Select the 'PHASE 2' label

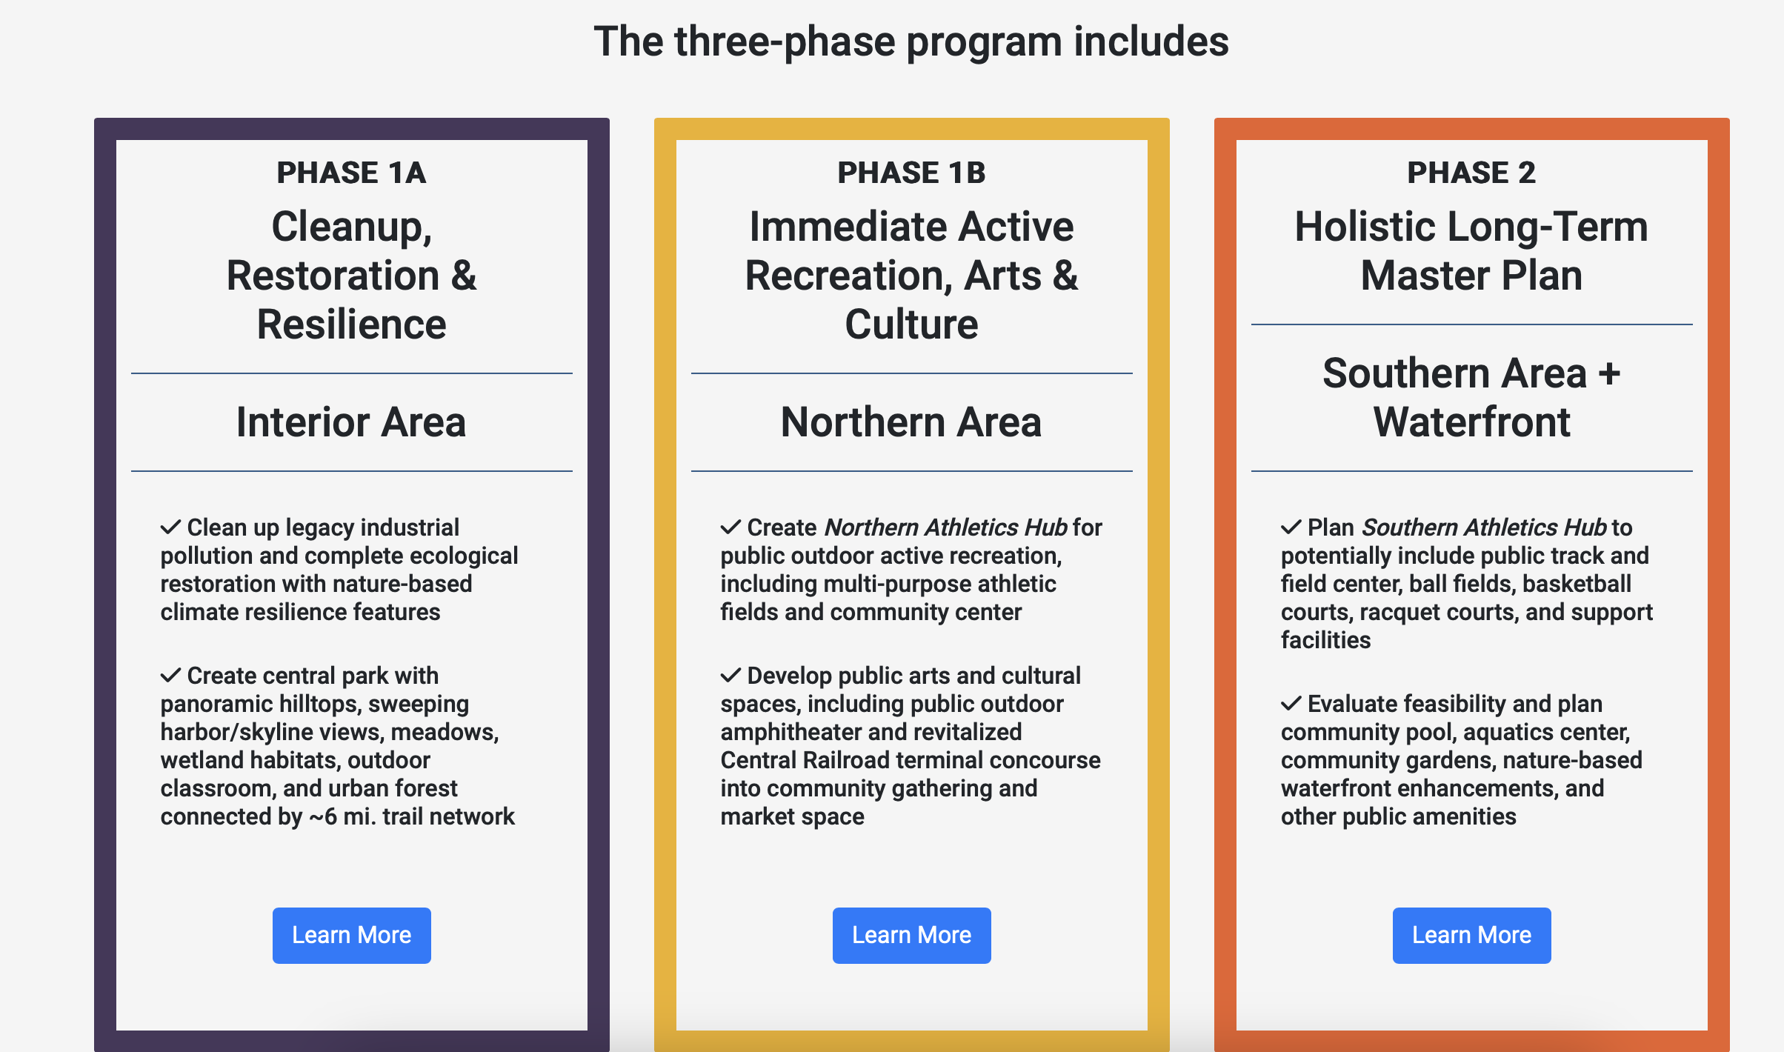1471,173
